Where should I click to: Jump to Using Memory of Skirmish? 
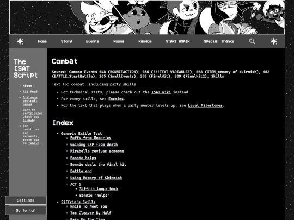tap(96, 178)
